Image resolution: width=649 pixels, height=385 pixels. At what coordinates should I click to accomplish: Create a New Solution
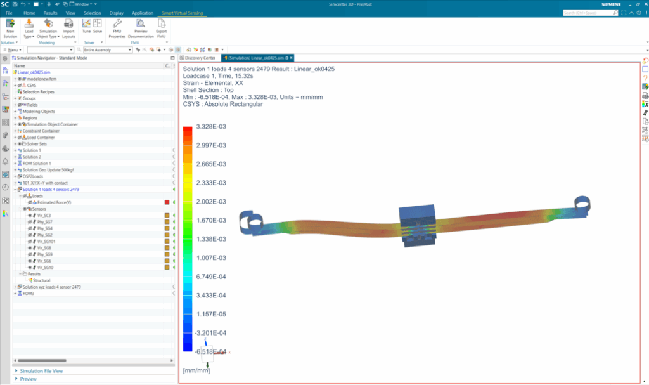[x=10, y=27]
